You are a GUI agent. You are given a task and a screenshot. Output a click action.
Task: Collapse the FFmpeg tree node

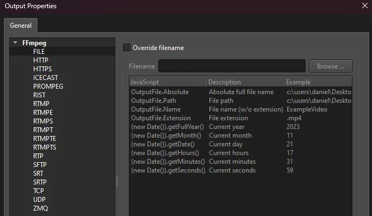[x=15, y=43]
